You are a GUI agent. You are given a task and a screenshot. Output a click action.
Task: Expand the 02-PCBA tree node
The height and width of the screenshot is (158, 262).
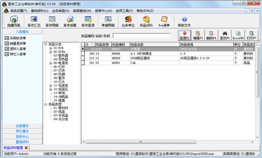[51, 52]
